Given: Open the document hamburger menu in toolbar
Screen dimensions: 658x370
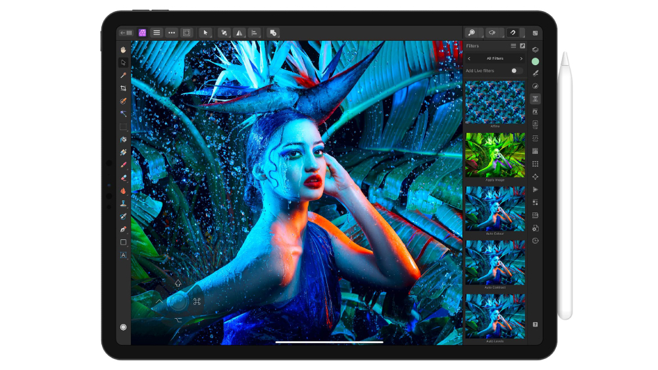Looking at the screenshot, I should pos(157,32).
